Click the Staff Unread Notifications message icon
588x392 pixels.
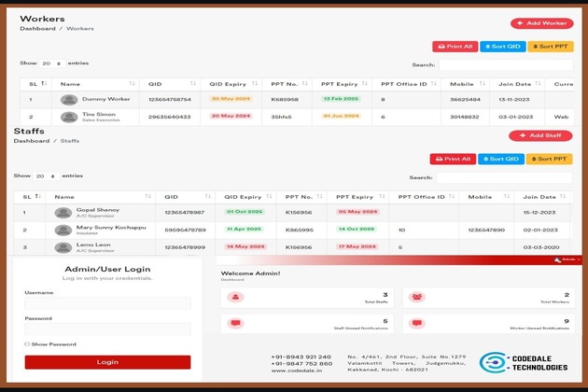pos(236,324)
